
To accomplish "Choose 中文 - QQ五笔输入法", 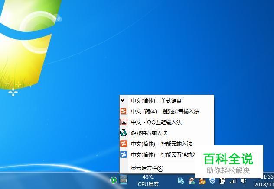I will (166, 122).
